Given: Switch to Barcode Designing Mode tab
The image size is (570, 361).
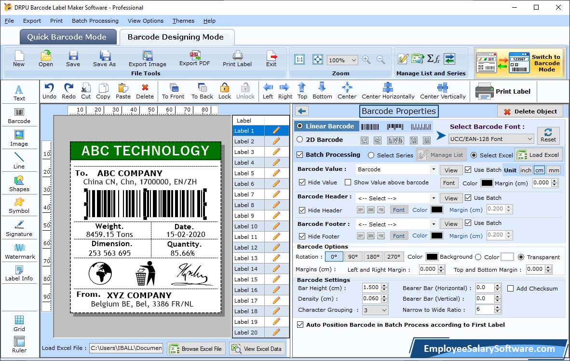Looking at the screenshot, I should [x=176, y=37].
